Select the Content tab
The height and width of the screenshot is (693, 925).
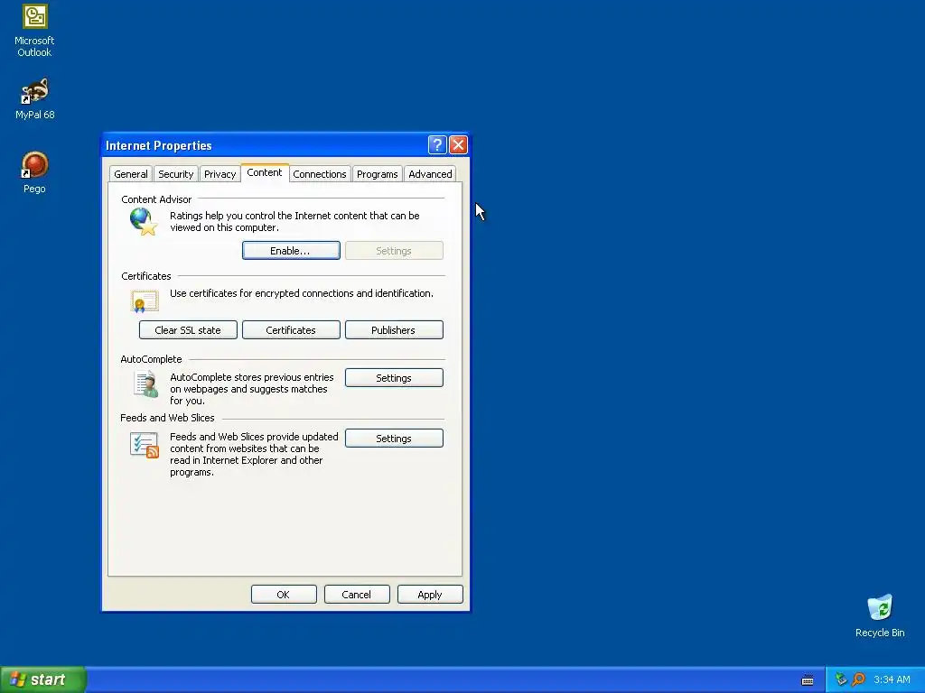click(265, 172)
